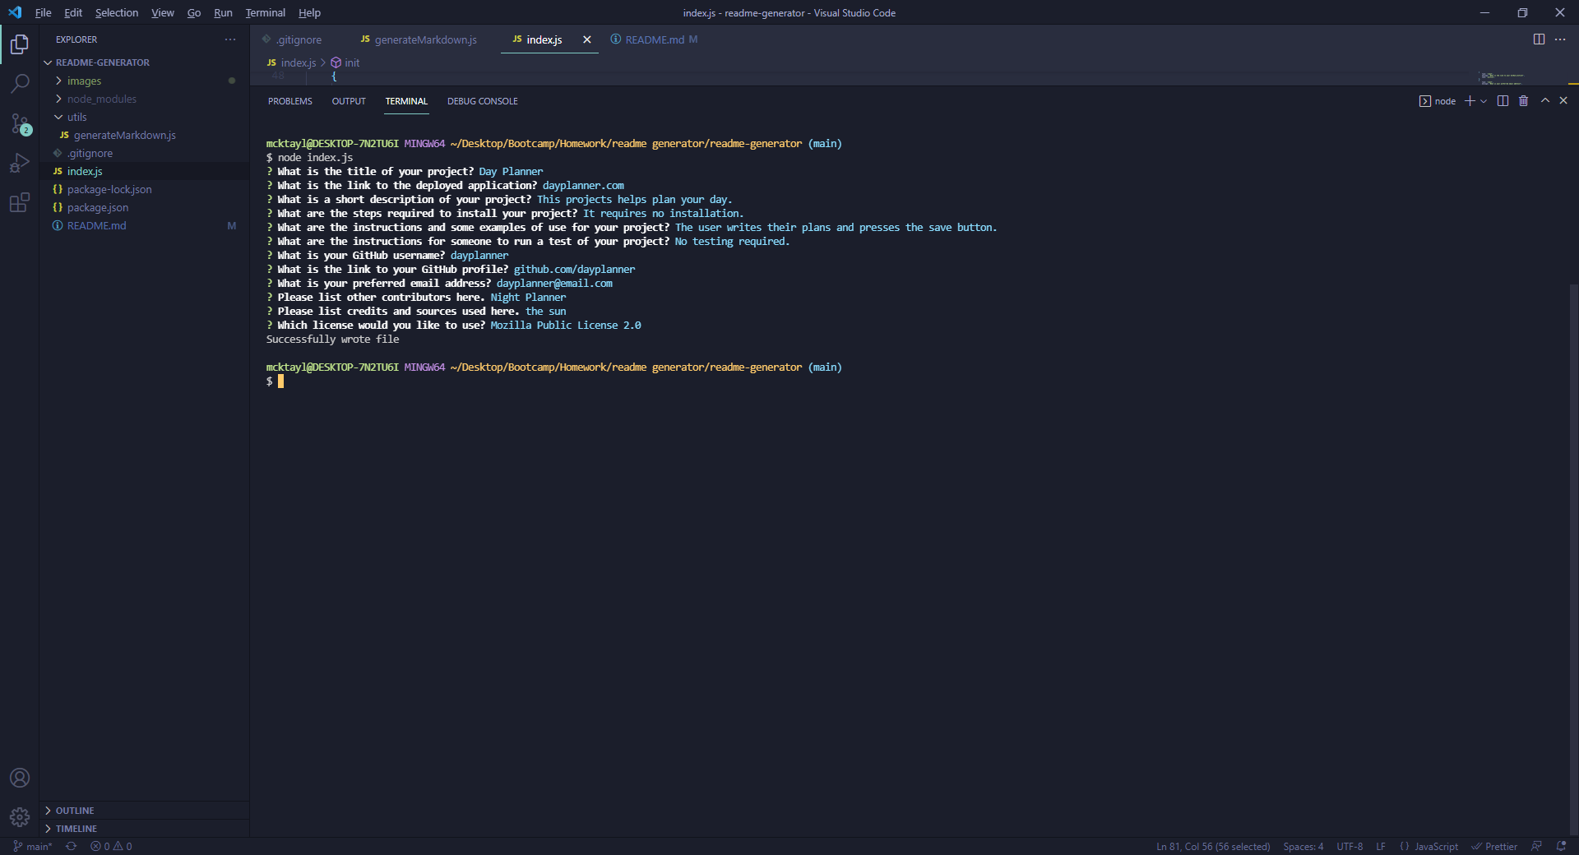Open the Extensions view
Screen dimensions: 1579x855
point(20,203)
